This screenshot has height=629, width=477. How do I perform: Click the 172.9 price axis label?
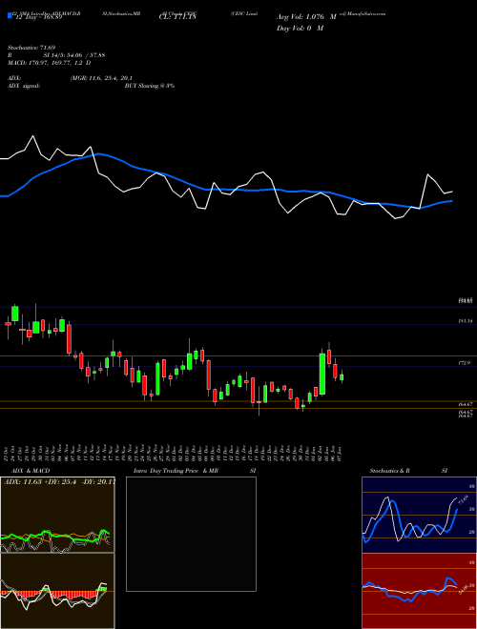pyautogui.click(x=465, y=363)
